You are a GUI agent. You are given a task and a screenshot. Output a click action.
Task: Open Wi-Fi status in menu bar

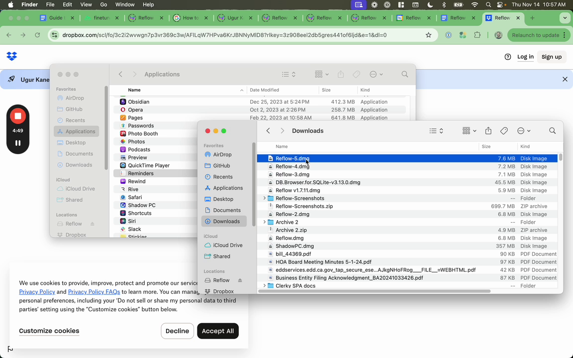click(475, 5)
